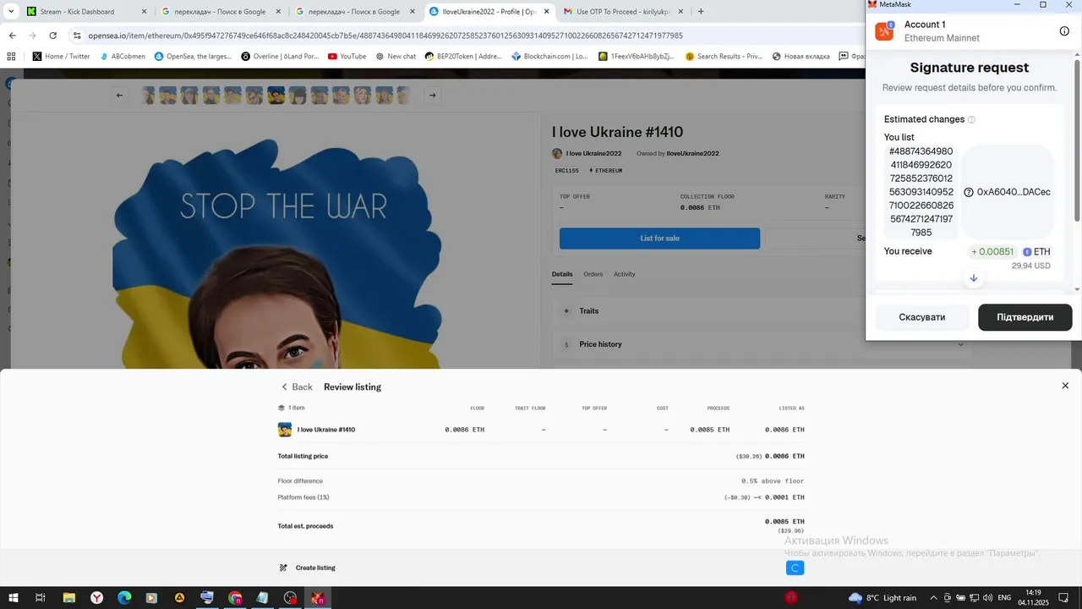The width and height of the screenshot is (1082, 609).
Task: Open the BEP20Token bookmark
Action: [464, 57]
